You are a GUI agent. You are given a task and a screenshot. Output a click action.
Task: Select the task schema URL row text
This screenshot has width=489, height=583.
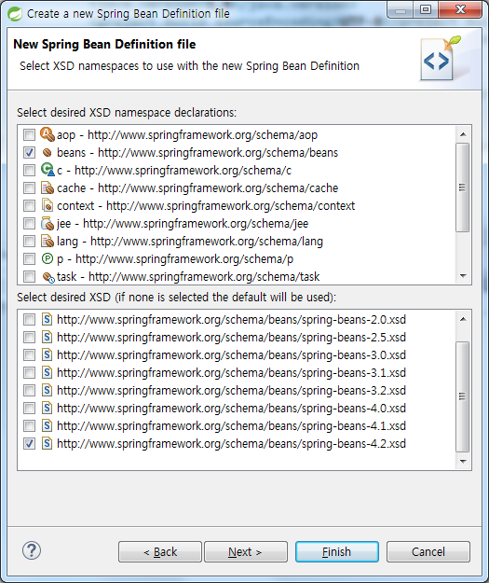pyautogui.click(x=188, y=277)
